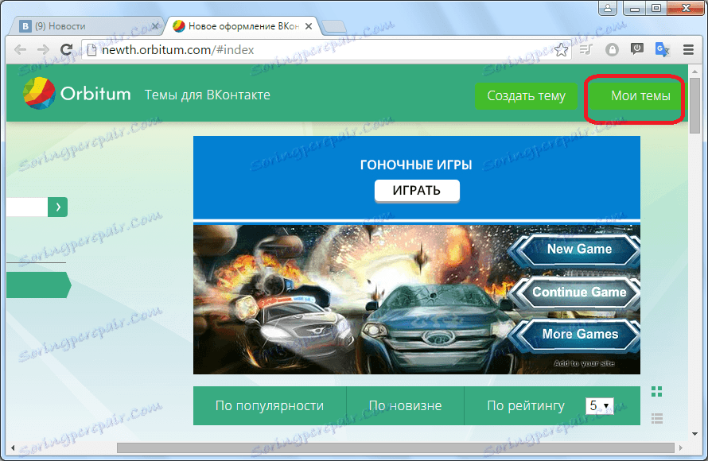Click the page icon inside the address bar
The image size is (708, 461).
(91, 49)
